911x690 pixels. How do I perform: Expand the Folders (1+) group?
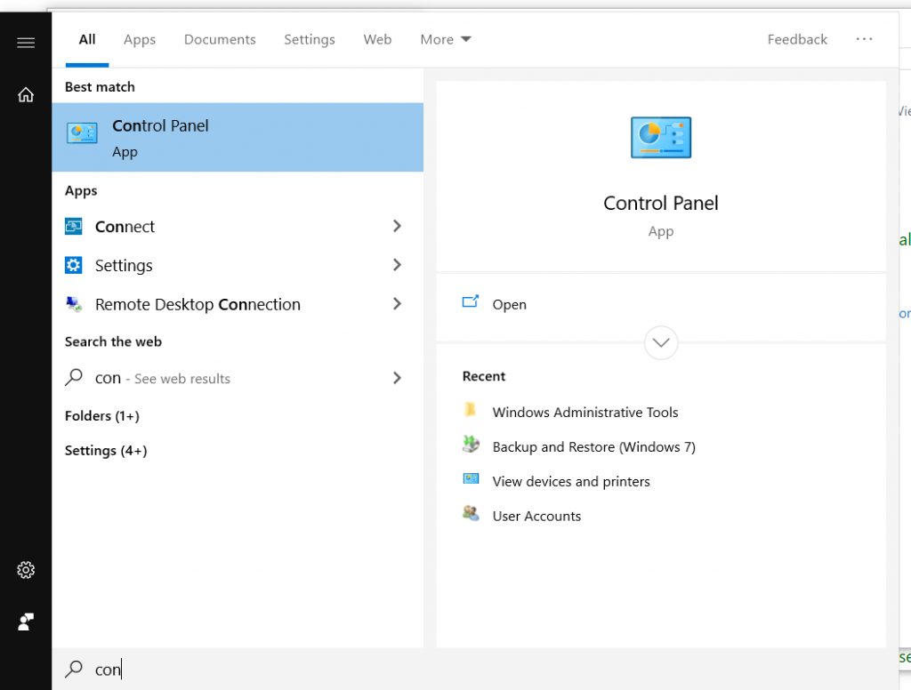(102, 416)
